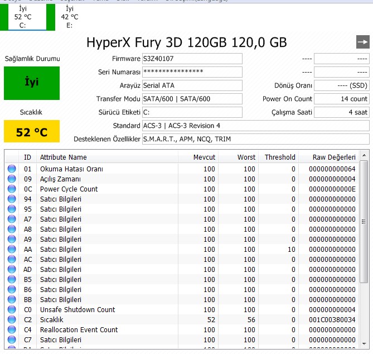Image resolution: width=373 pixels, height=354 pixels.
Task: Click the orb next to Reallocation Event Count
Action: (12, 330)
